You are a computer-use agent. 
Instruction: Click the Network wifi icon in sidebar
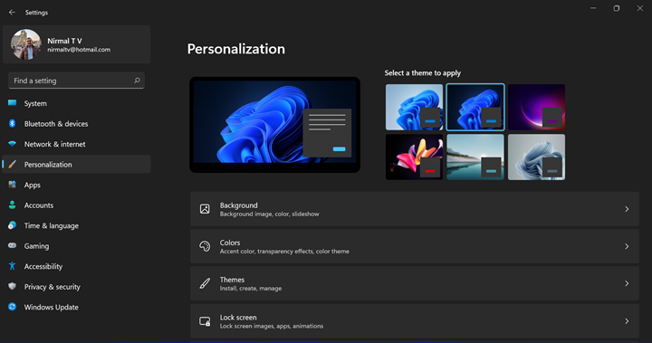pyautogui.click(x=12, y=144)
